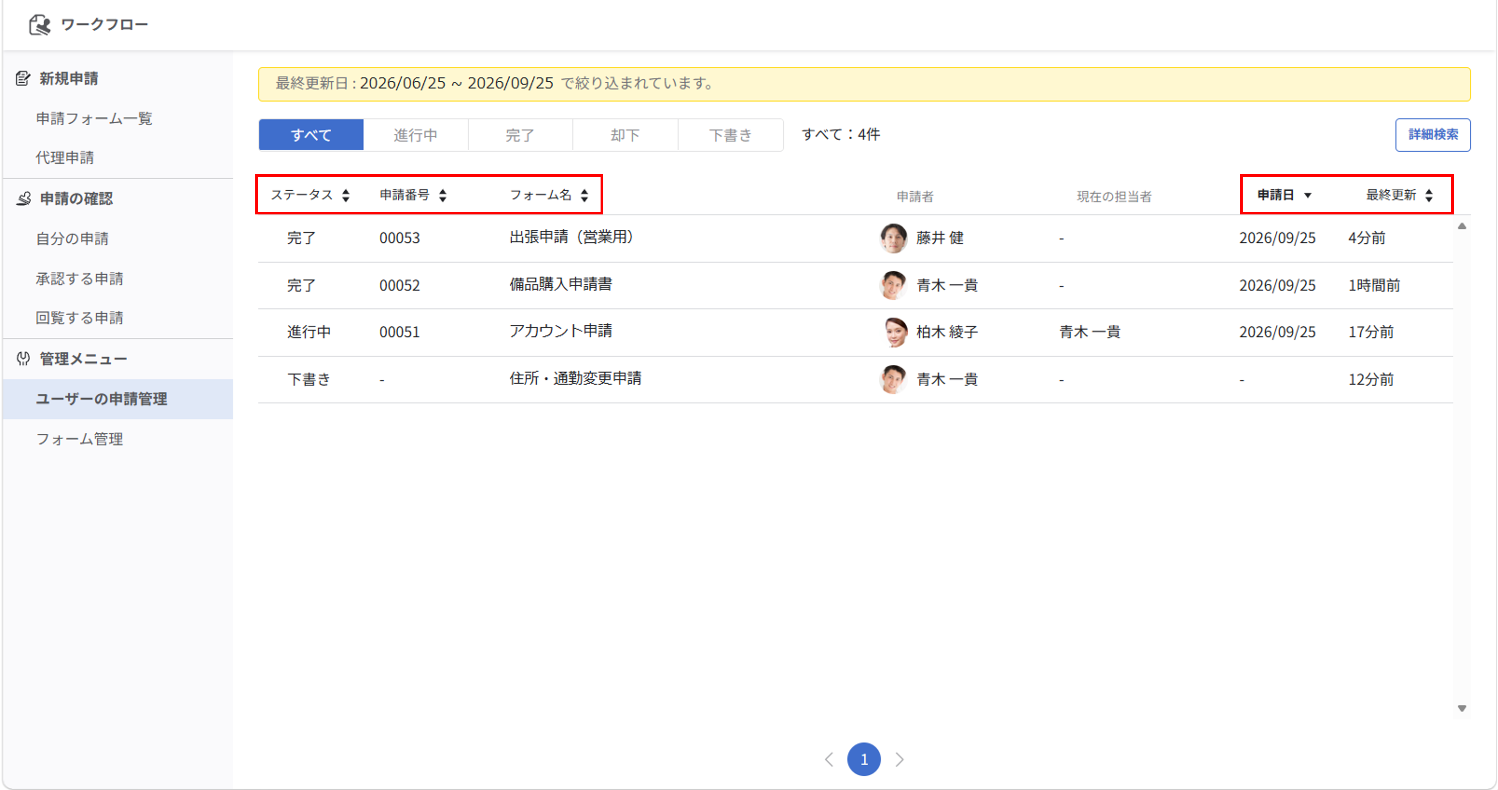Image resolution: width=1498 pixels, height=790 pixels.
Task: Click application number 00053
Action: click(399, 238)
